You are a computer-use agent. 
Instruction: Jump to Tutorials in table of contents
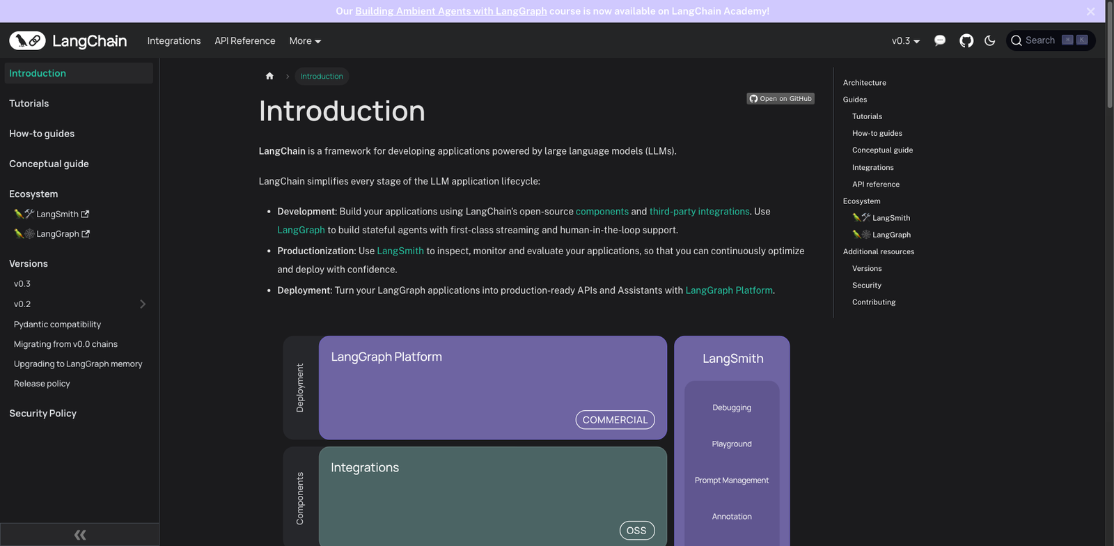[867, 116]
